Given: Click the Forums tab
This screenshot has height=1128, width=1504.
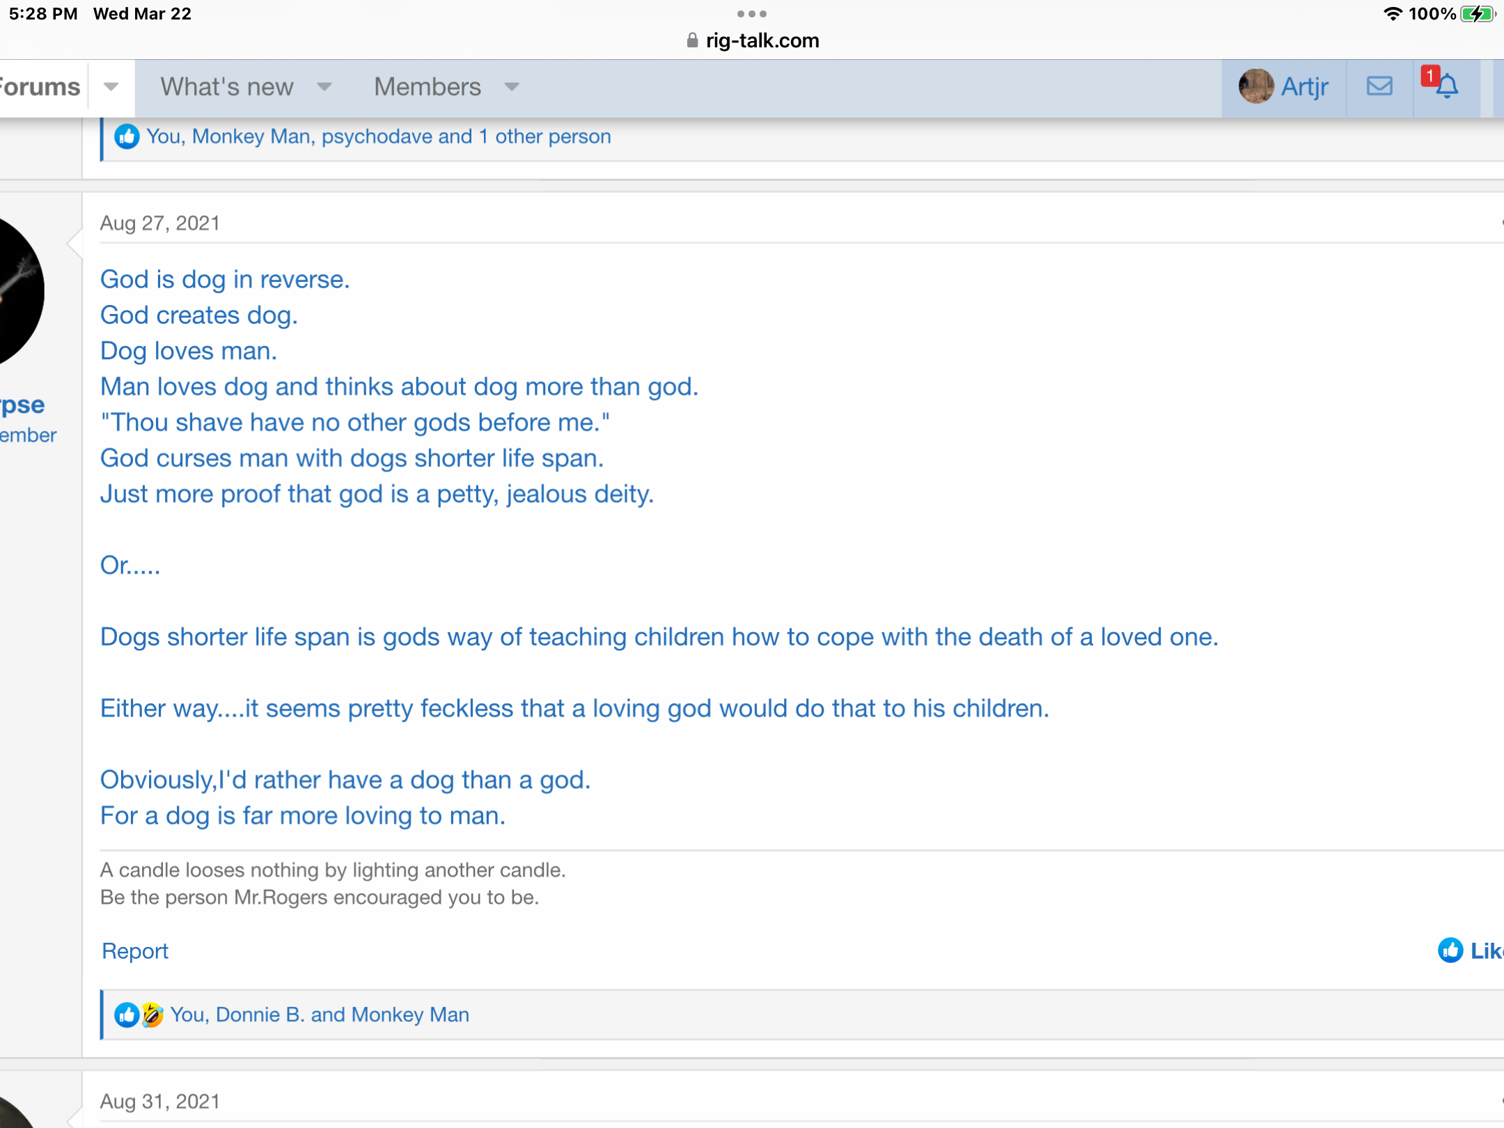Looking at the screenshot, I should click(40, 87).
